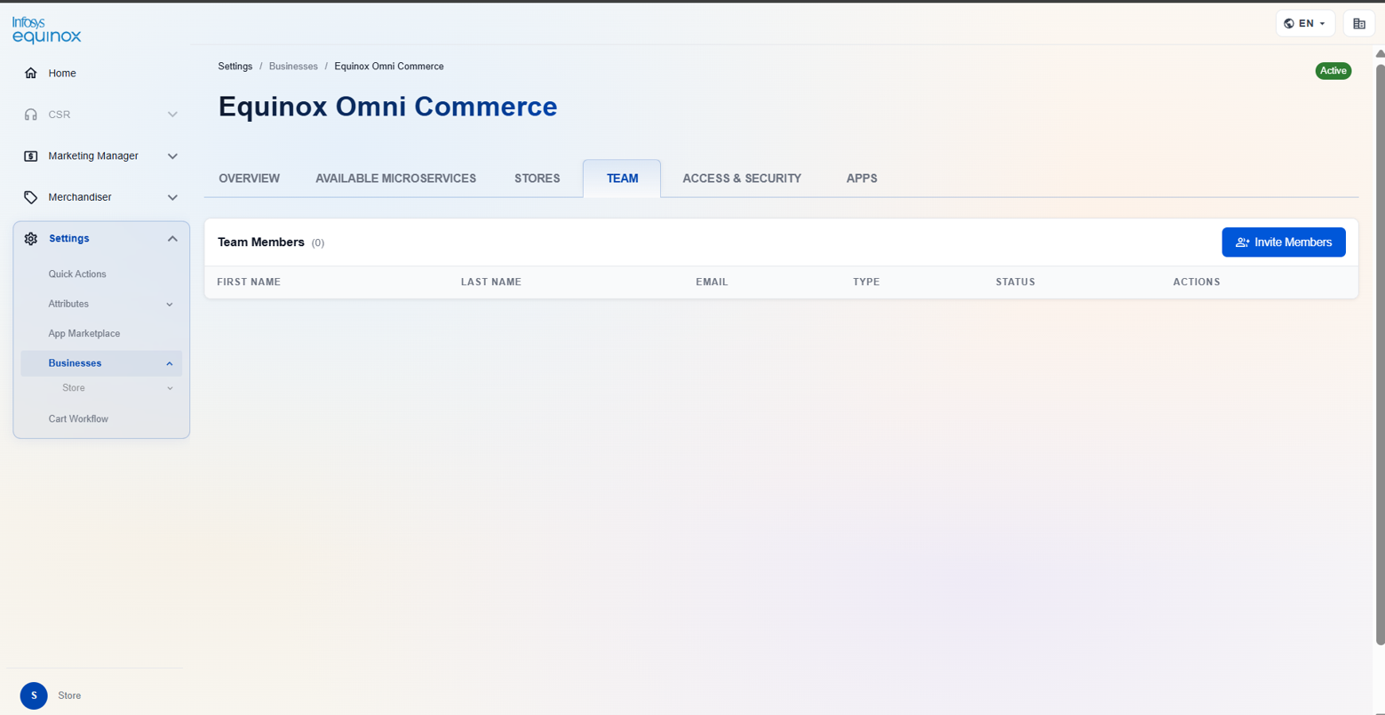This screenshot has height=715, width=1385.
Task: Click the Equinox Omni Commerce page title
Action: [388, 107]
